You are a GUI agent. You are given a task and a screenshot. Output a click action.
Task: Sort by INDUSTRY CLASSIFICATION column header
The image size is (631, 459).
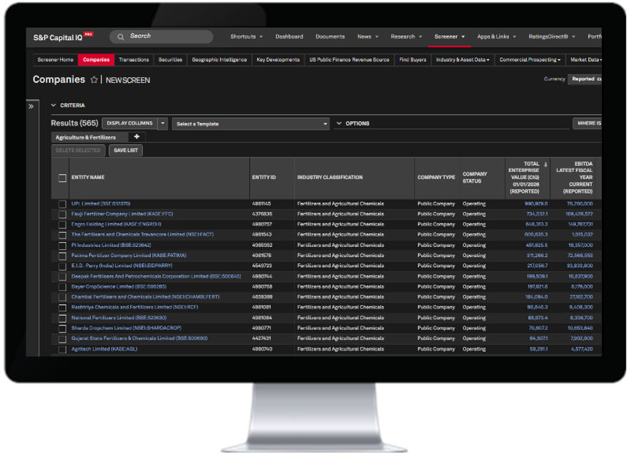pos(330,178)
